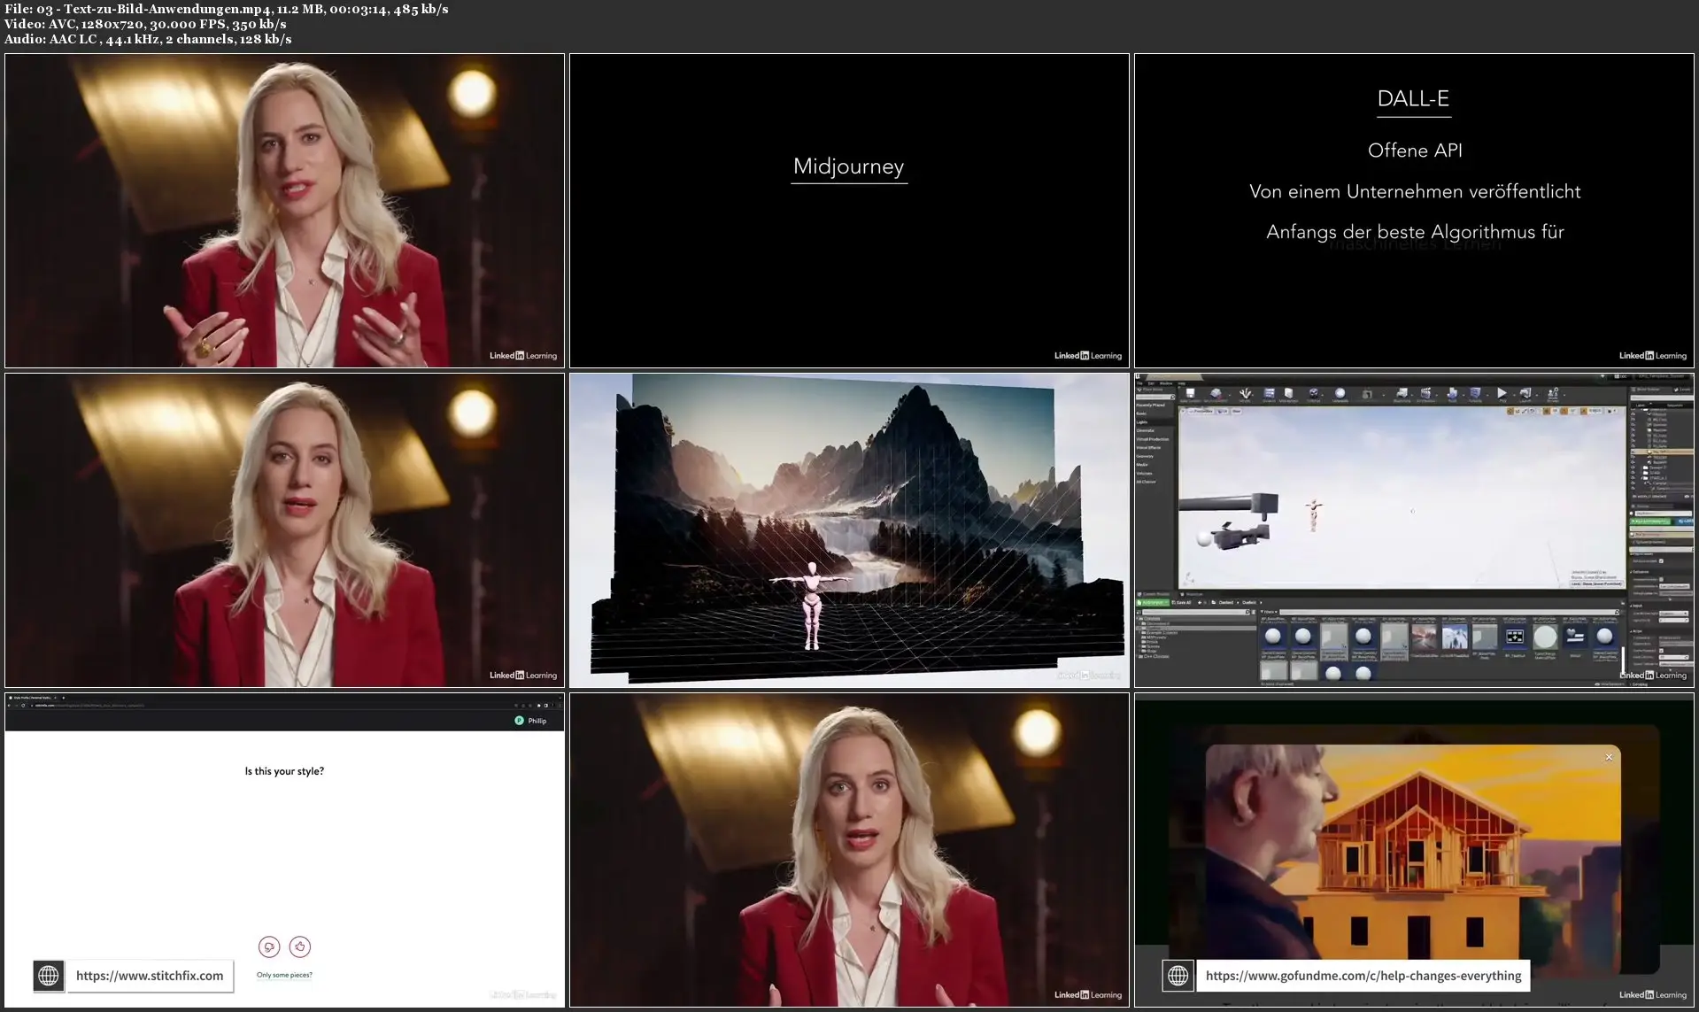This screenshot has height=1012, width=1699.
Task: Click the Build icon in Unreal toolbar
Action: (1452, 394)
